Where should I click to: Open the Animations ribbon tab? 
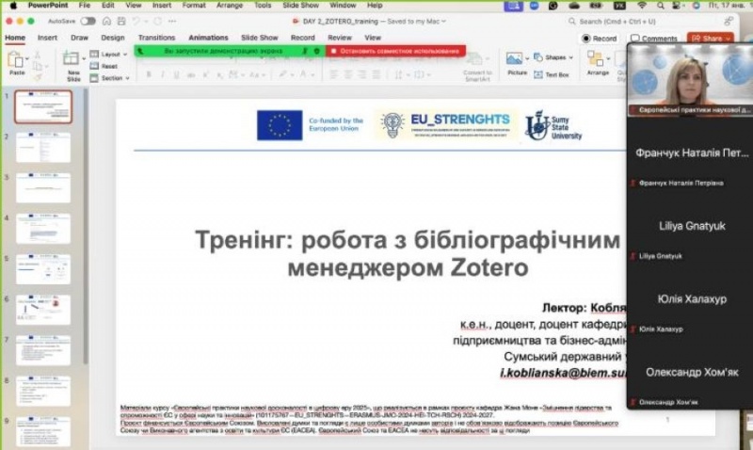pyautogui.click(x=208, y=38)
